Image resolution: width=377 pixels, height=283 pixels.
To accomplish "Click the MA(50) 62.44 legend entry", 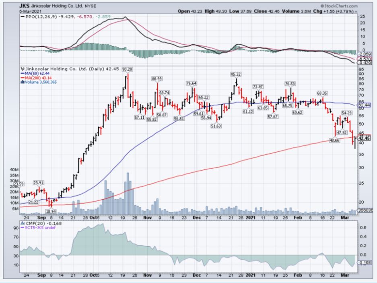I will coord(35,73).
